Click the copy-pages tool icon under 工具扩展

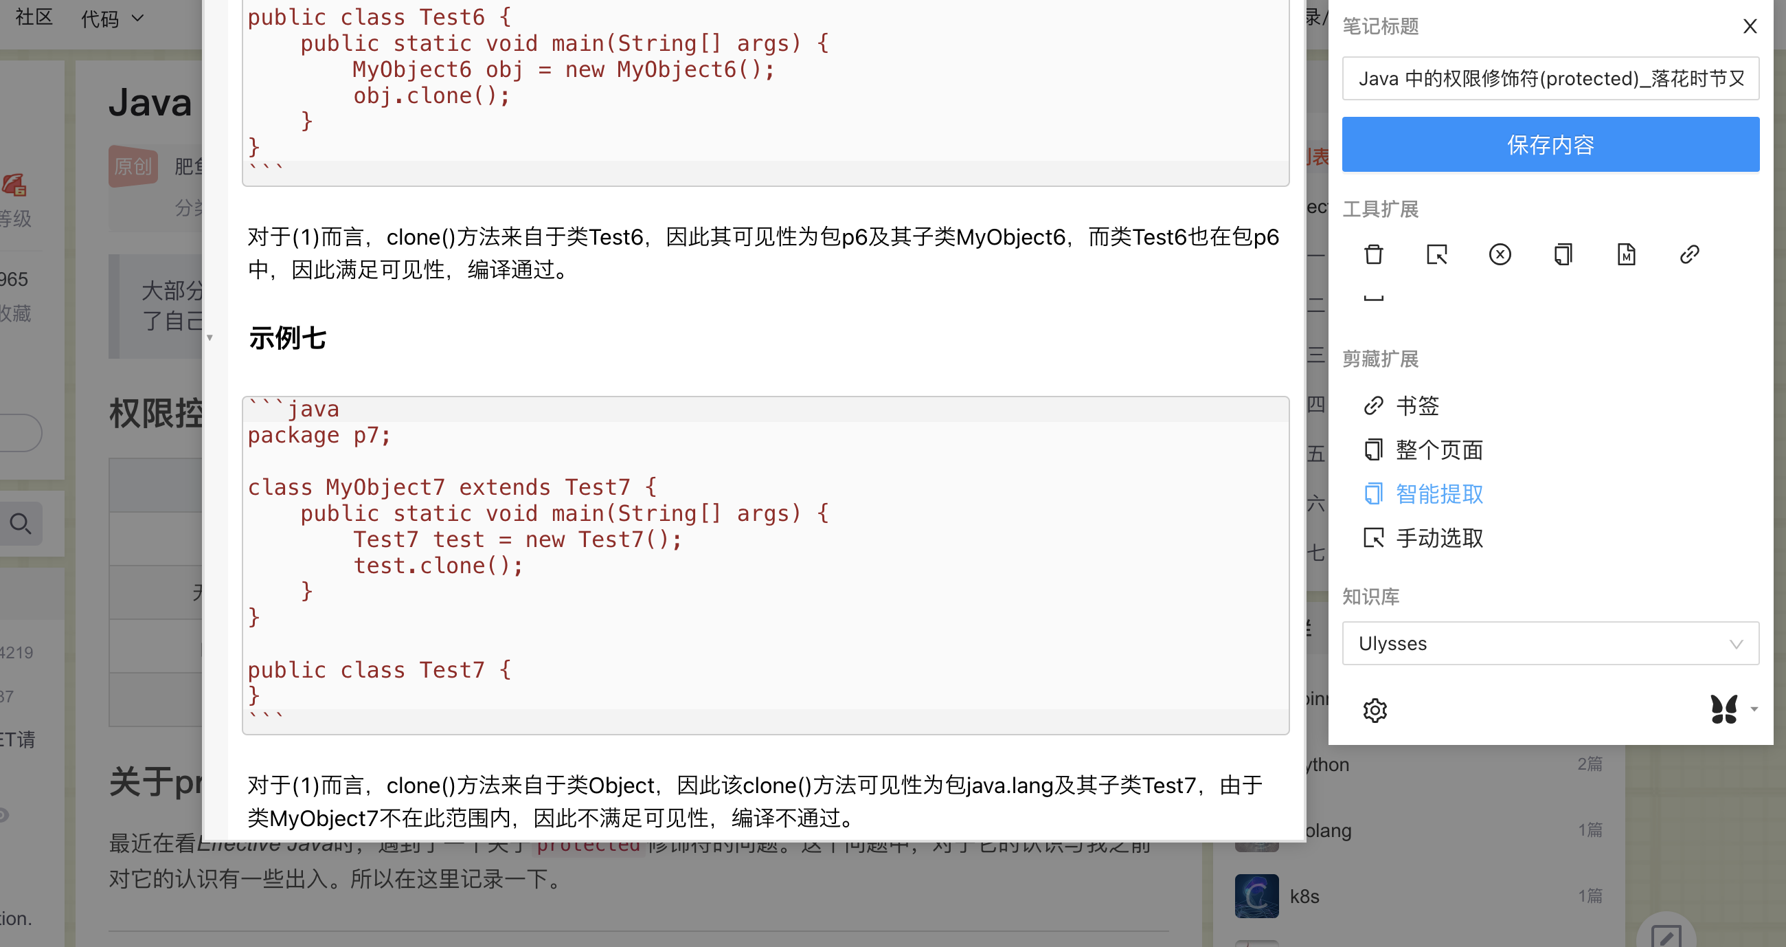[x=1563, y=254]
